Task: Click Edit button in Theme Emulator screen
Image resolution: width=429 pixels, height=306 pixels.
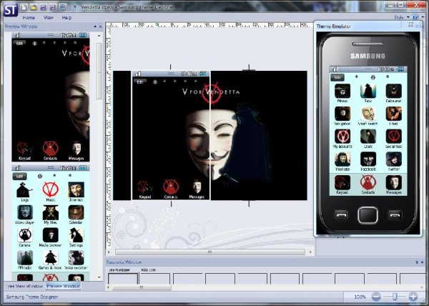Action: point(337,77)
